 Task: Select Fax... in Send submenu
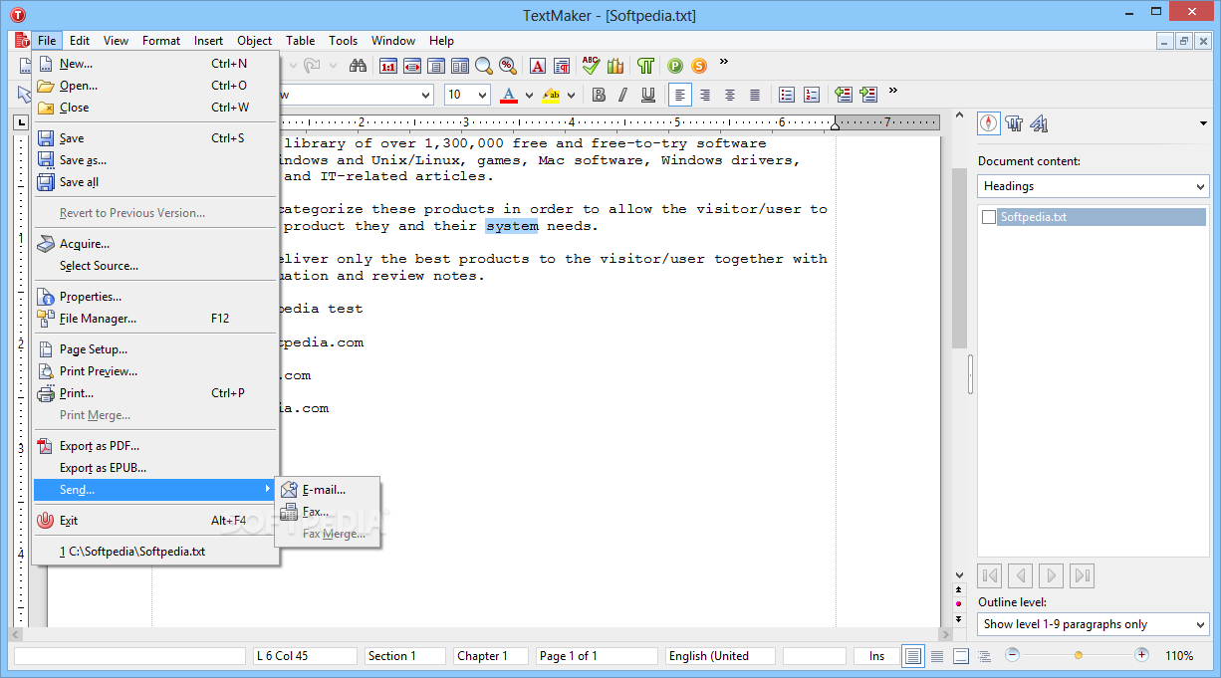(x=328, y=512)
